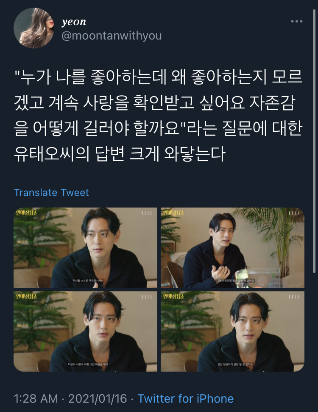
Task: Open the Twitter for iPhone source link
Action: [x=185, y=398]
